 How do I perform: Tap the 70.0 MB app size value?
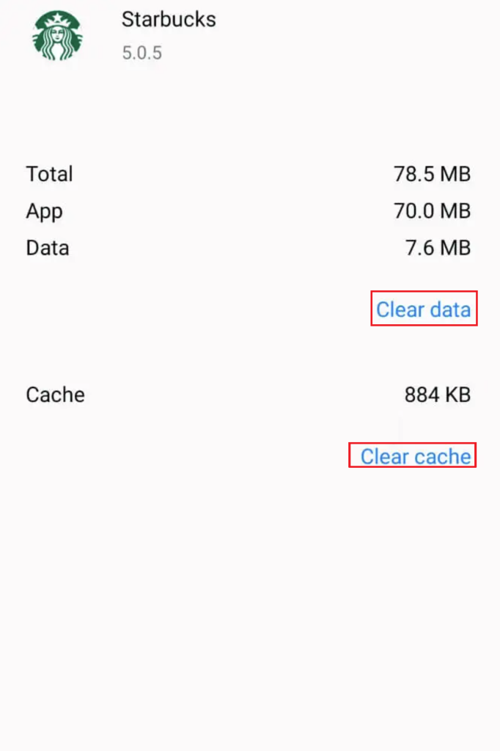[x=433, y=211]
